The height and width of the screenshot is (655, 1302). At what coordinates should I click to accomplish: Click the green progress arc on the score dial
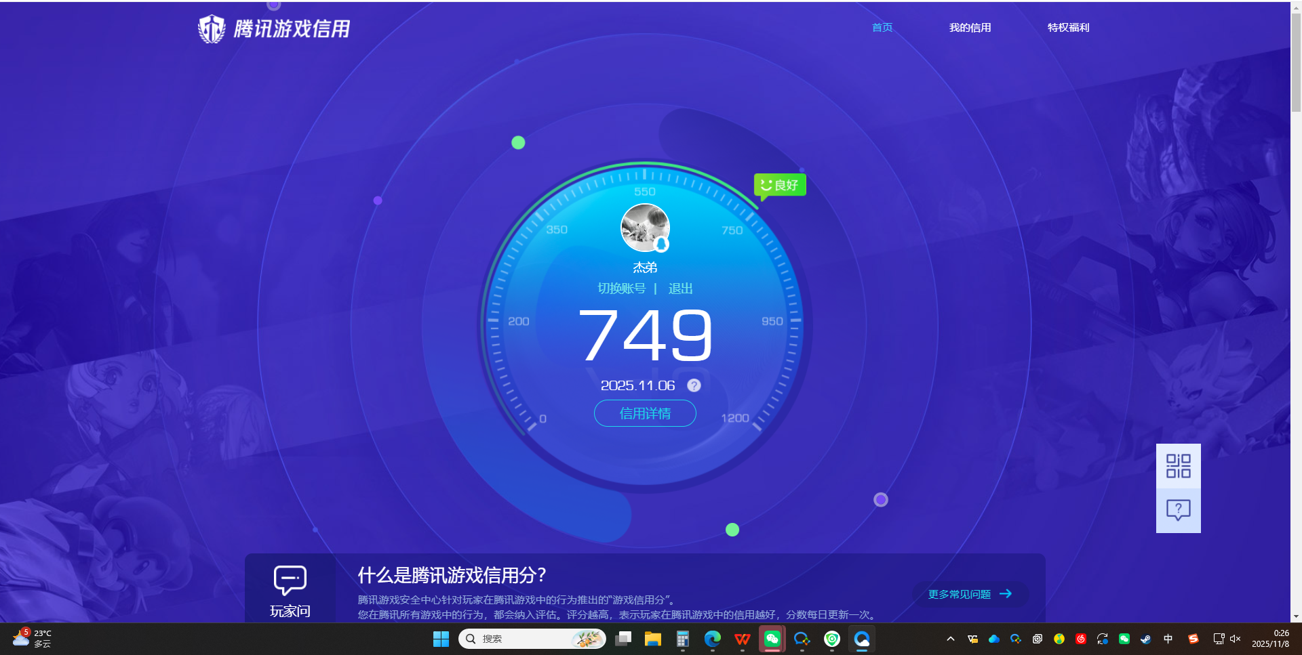tap(645, 165)
